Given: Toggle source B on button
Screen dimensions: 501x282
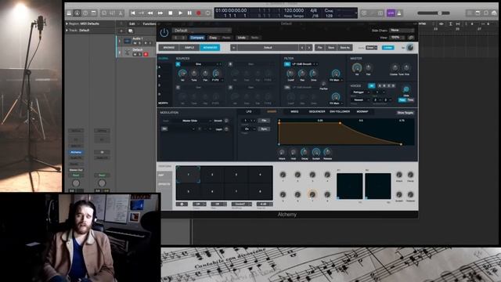Looking at the screenshot, I should [230, 64].
